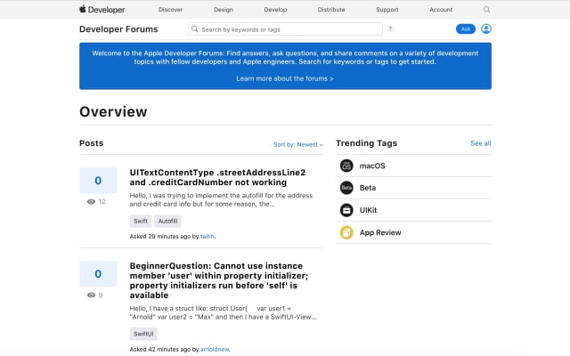Open the Support menu item
This screenshot has width=570, height=356.
pyautogui.click(x=387, y=9)
